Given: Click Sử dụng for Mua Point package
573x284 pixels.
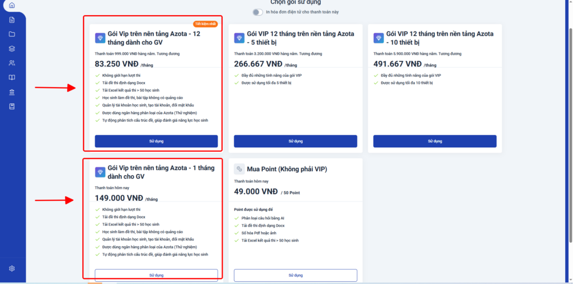Looking at the screenshot, I should pos(295,275).
